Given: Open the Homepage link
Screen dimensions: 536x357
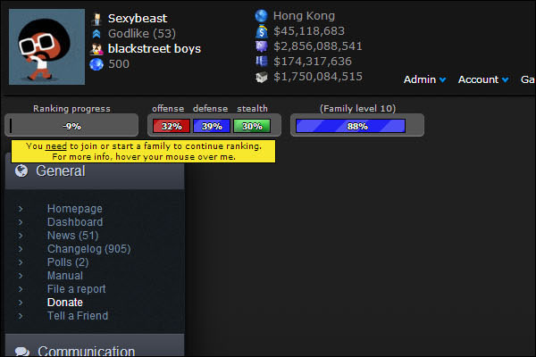Looking at the screenshot, I should pos(74,208).
